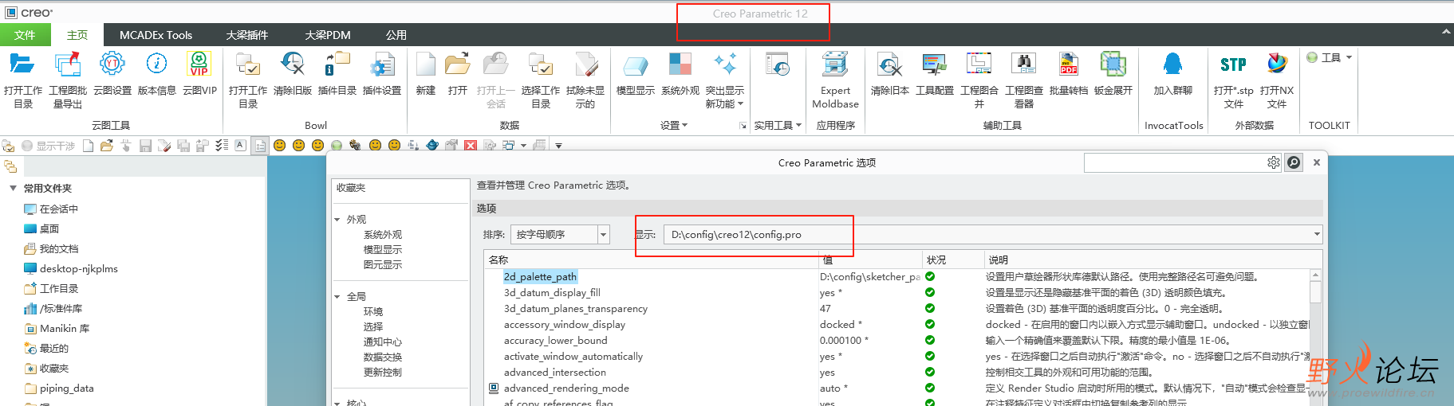Select 图元显示 in options tree

[x=383, y=265]
